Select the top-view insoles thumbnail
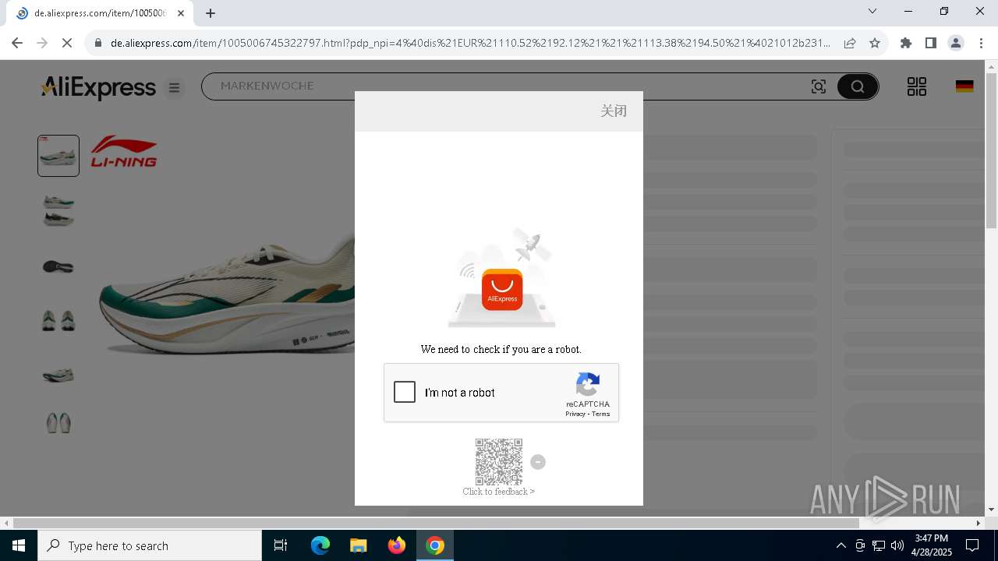This screenshot has width=998, height=561. 58,423
